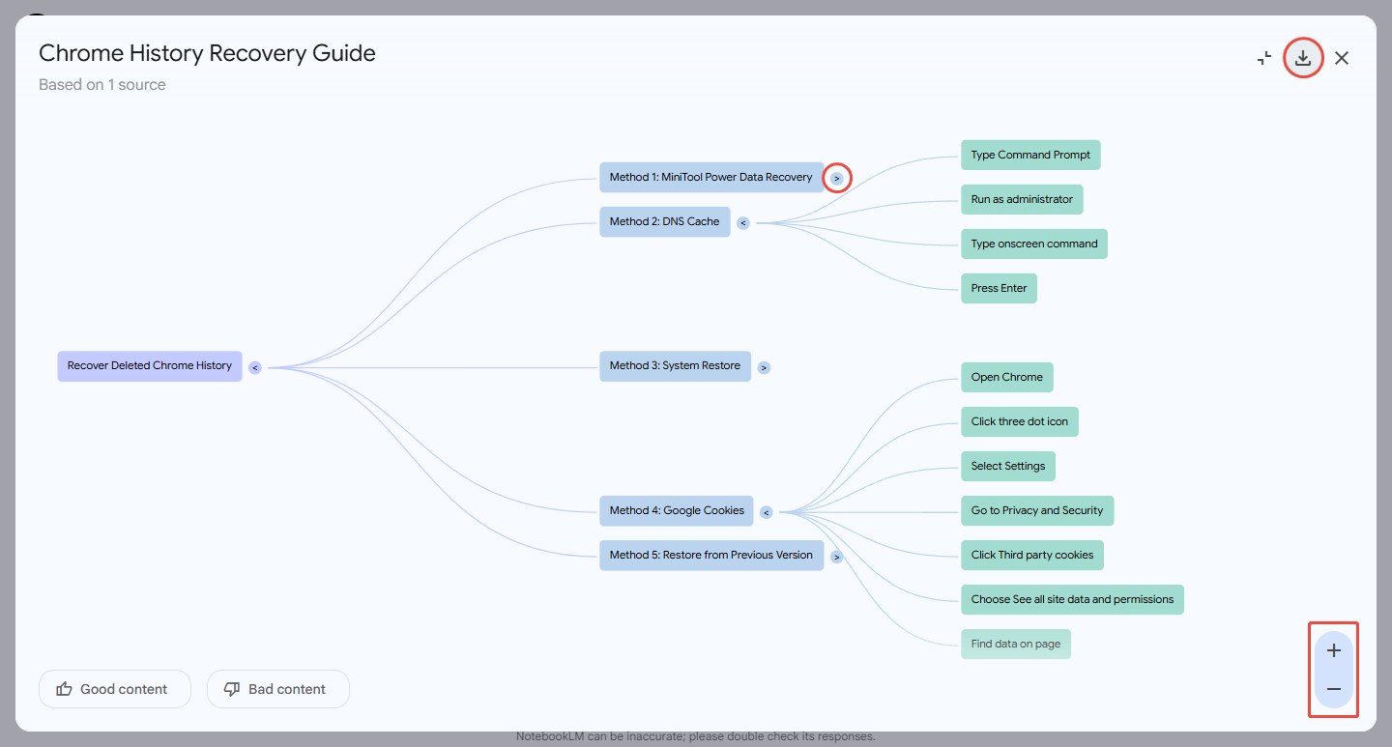The image size is (1392, 747).
Task: Collapse the Method 4: Google Cookies branch
Action: tap(767, 512)
